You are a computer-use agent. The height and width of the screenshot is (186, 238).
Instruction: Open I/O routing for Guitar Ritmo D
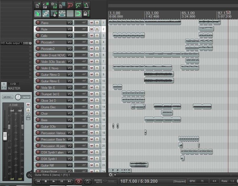point(69,74)
